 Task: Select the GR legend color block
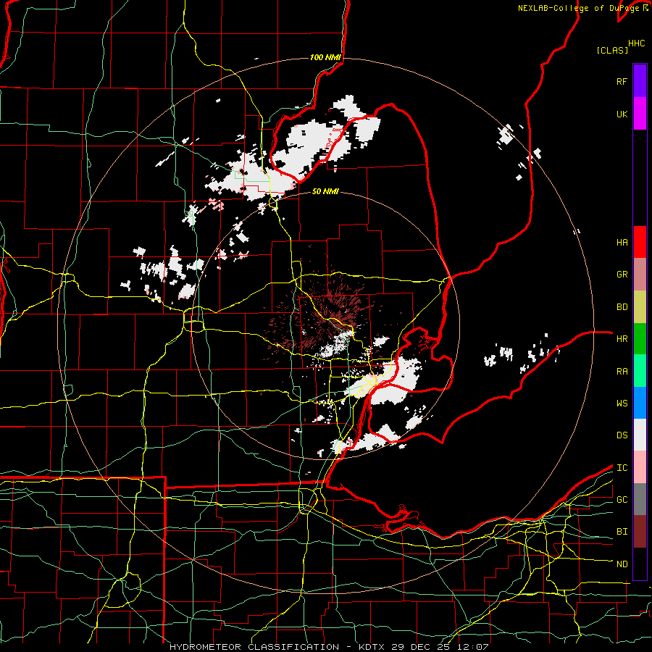640,275
